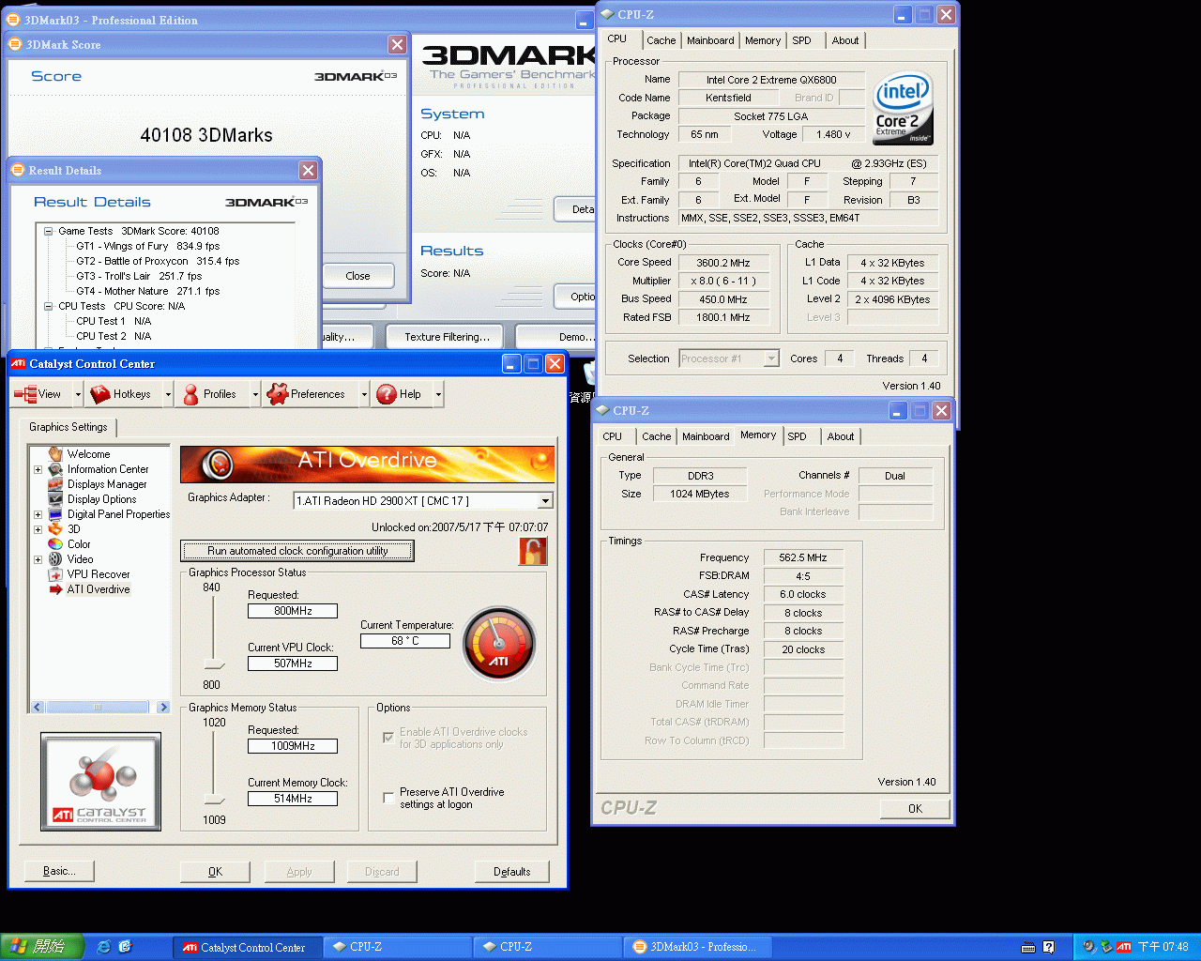The image size is (1201, 961).
Task: Launch Internet Explorer from quick launch
Action: (x=104, y=947)
